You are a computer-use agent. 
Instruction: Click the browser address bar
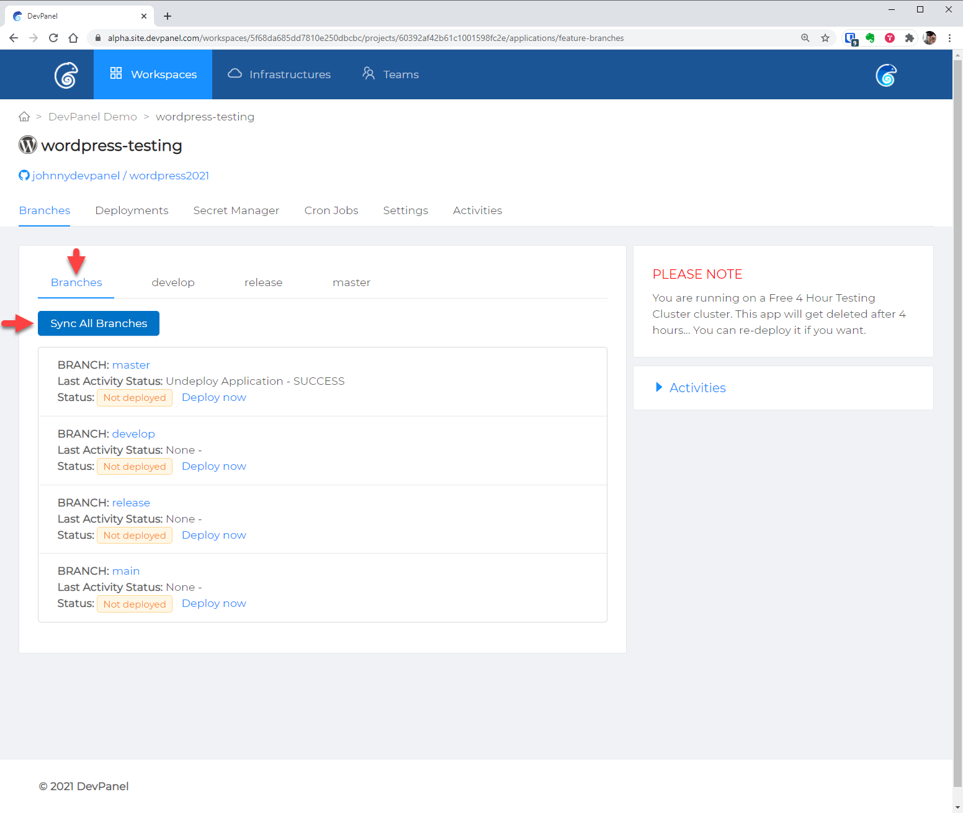tap(434, 38)
